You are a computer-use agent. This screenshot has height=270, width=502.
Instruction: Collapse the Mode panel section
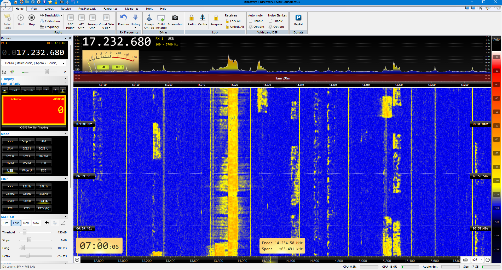[65, 134]
